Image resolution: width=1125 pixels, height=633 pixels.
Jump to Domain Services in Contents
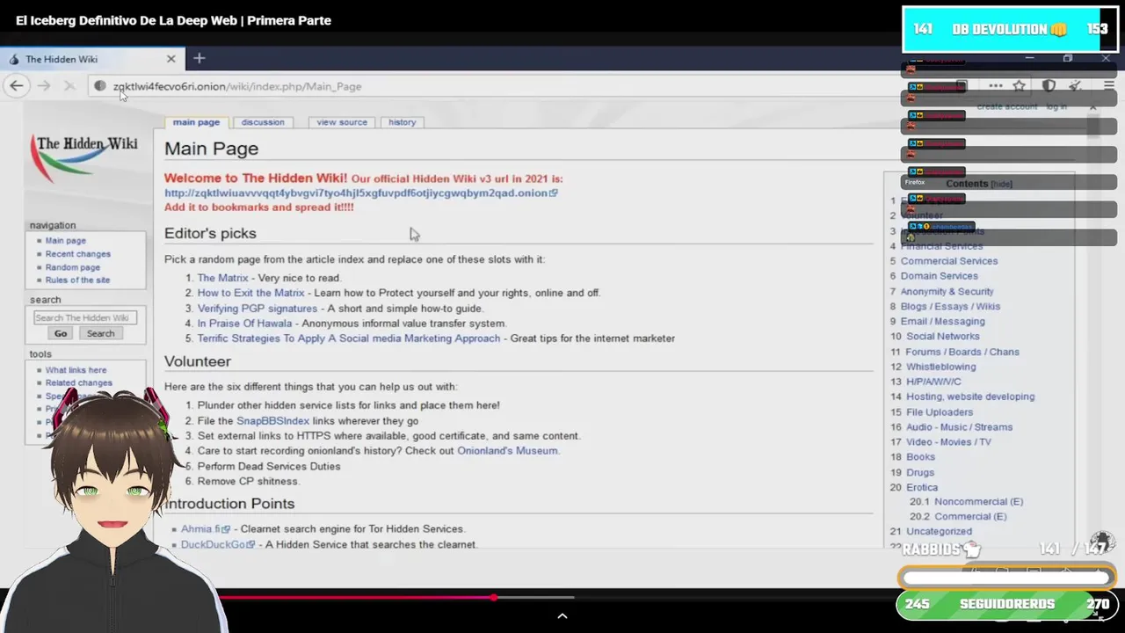coord(939,276)
